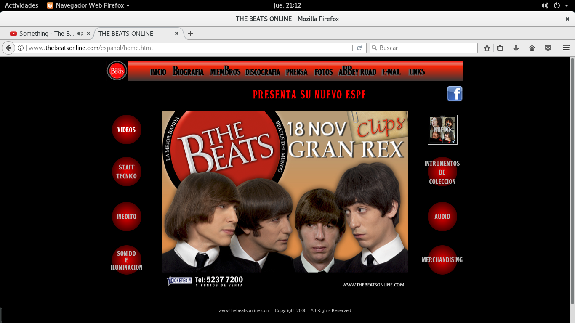The width and height of the screenshot is (575, 323).
Task: Open the clock showing jue. 21:12
Action: [x=287, y=5]
